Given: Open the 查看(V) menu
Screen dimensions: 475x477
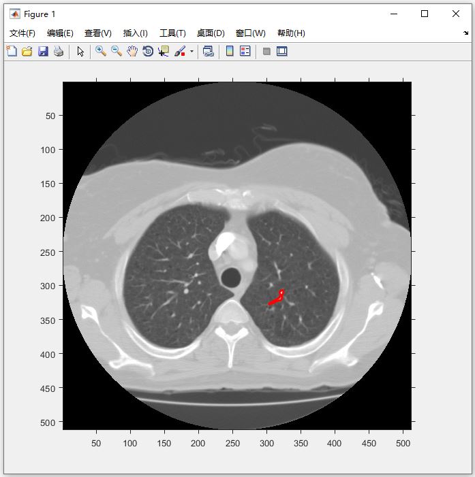Looking at the screenshot, I should (98, 33).
